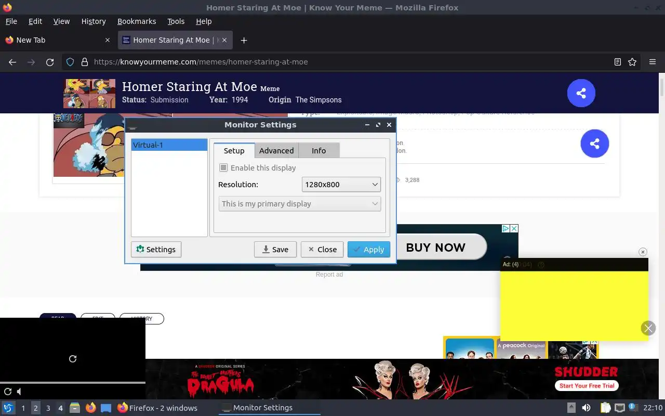The image size is (665, 416).
Task: Open Firefox hamburger application menu
Action: tap(653, 62)
